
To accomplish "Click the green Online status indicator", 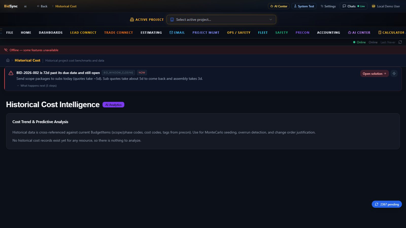I will [x=359, y=42].
